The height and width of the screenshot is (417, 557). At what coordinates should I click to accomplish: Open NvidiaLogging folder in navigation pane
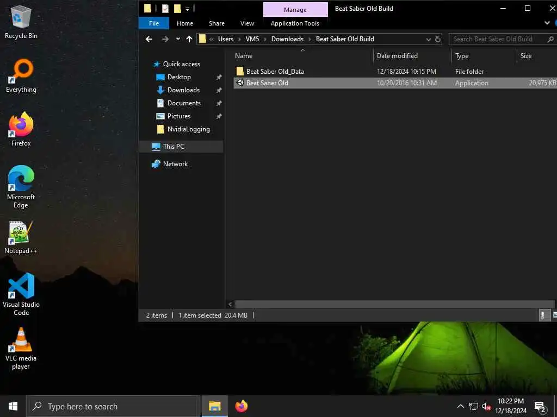tap(188, 129)
